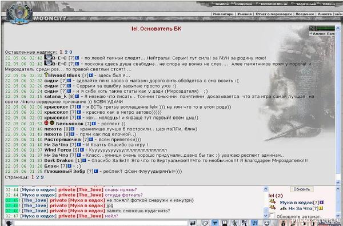Open info icon next to Dark Drakon
The width and height of the screenshot is (343, 226).
[x=84, y=161]
